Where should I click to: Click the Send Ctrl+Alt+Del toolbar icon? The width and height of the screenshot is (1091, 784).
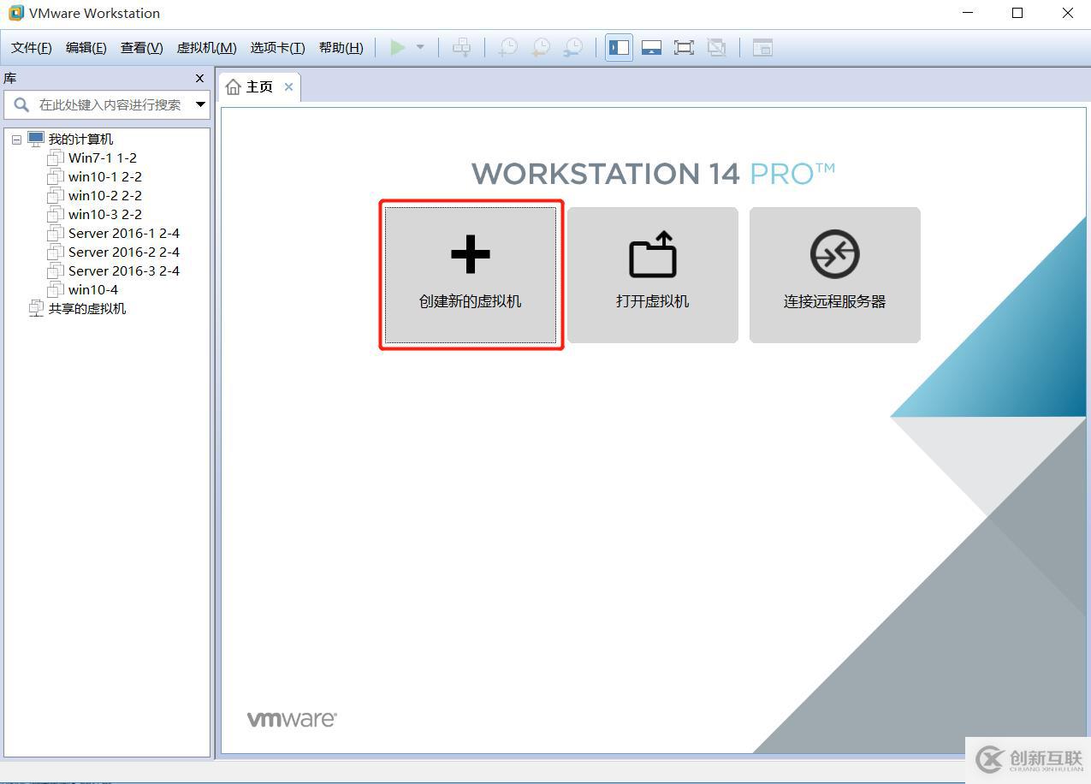pyautogui.click(x=461, y=47)
